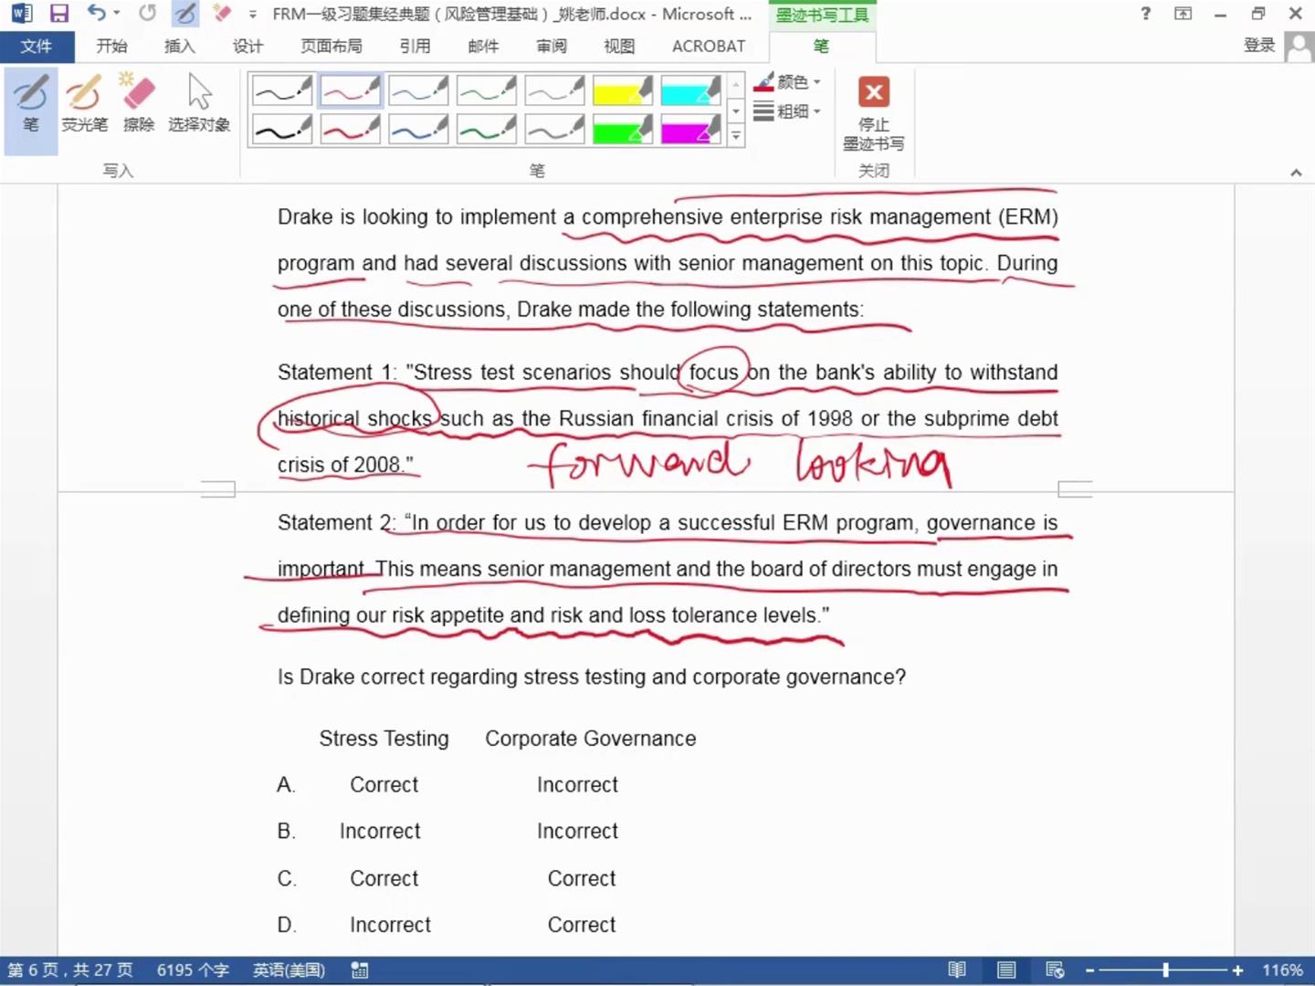Expand the pen gallery more arrow
Screen dimensions: 1315x986
(x=736, y=136)
